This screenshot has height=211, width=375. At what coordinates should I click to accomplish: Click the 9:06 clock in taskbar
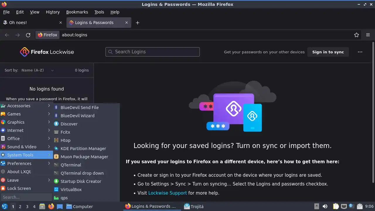369,207
